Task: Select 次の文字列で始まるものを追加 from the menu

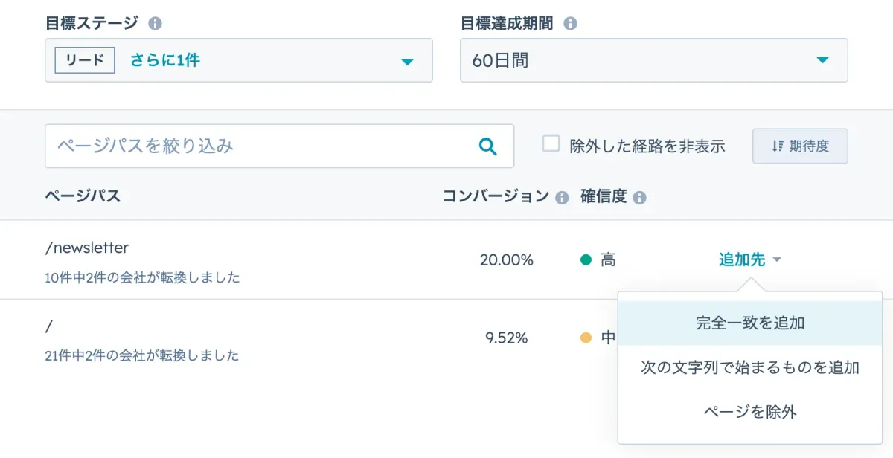Action: [x=750, y=367]
